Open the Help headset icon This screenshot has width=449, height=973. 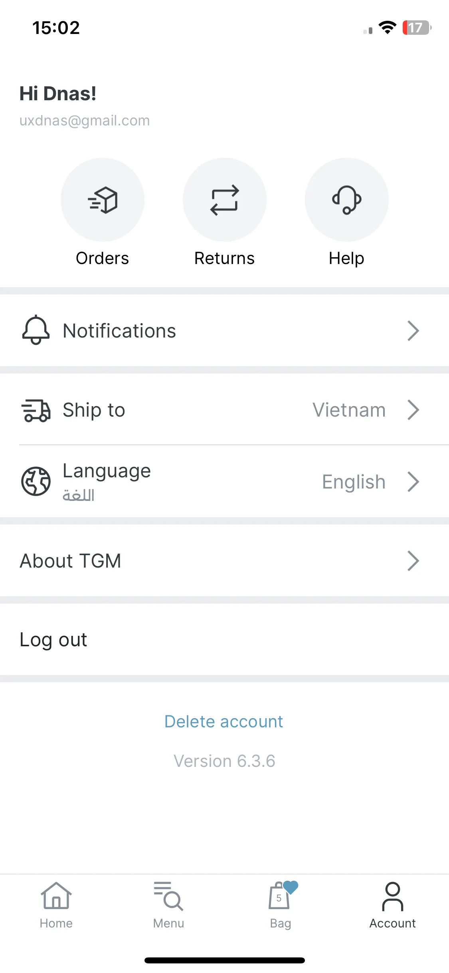point(347,200)
